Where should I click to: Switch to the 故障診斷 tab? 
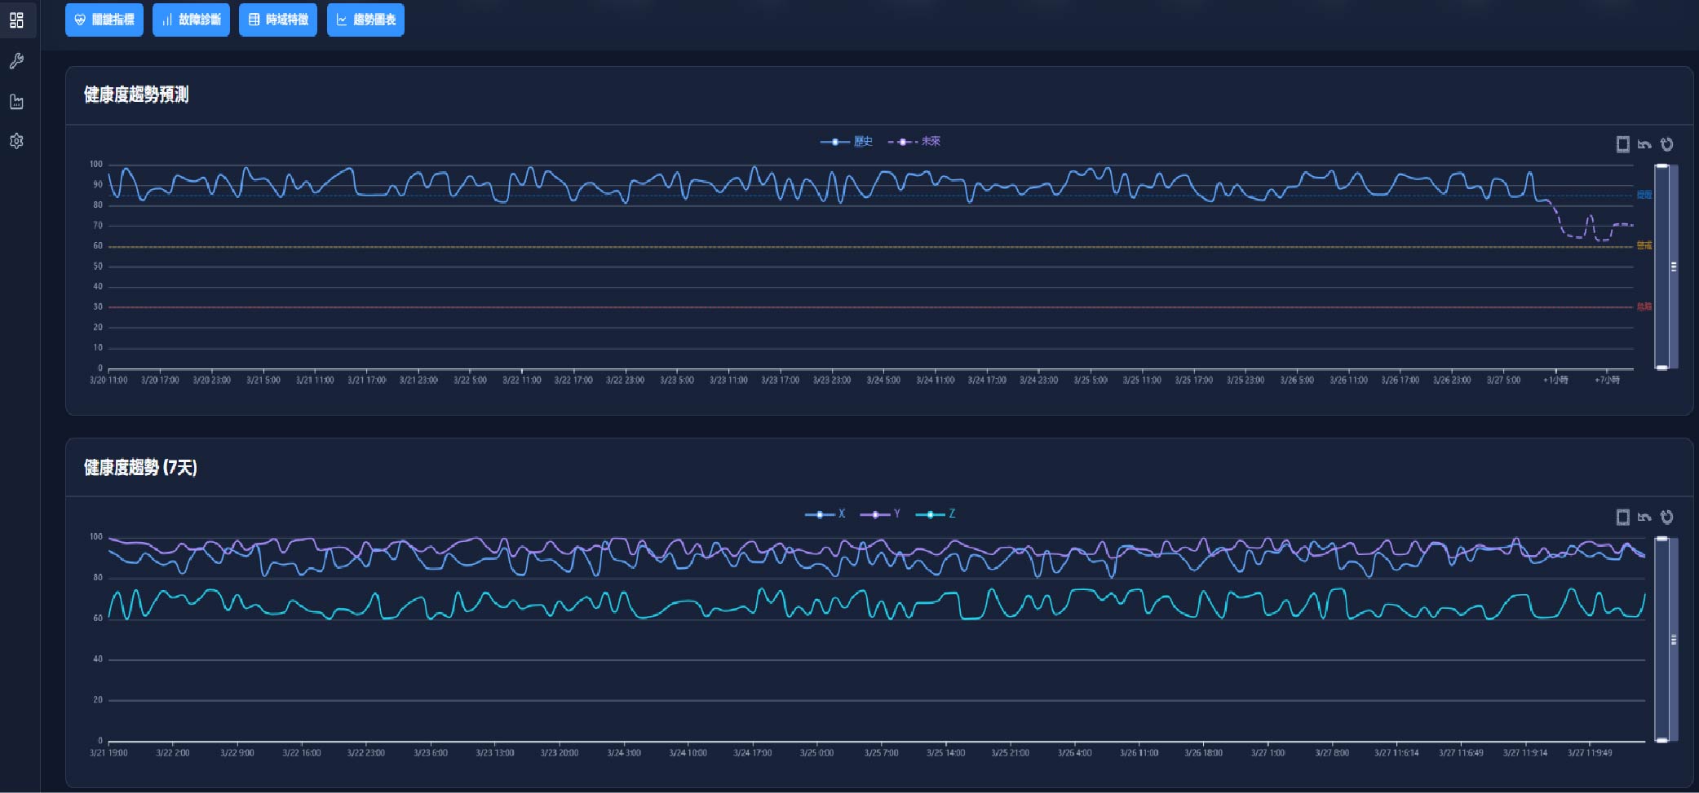click(191, 20)
